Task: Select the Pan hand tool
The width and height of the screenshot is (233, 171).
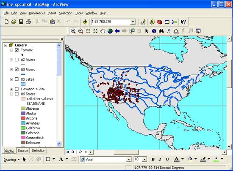Action: [x=103, y=31]
